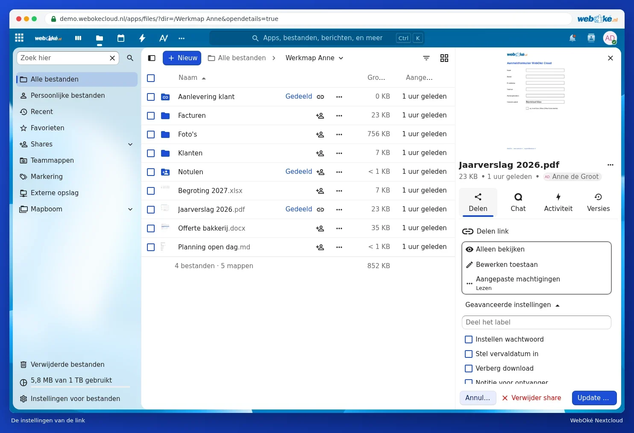Clear the Zoek hier search field
Viewport: 634px width, 433px height.
(x=112, y=58)
